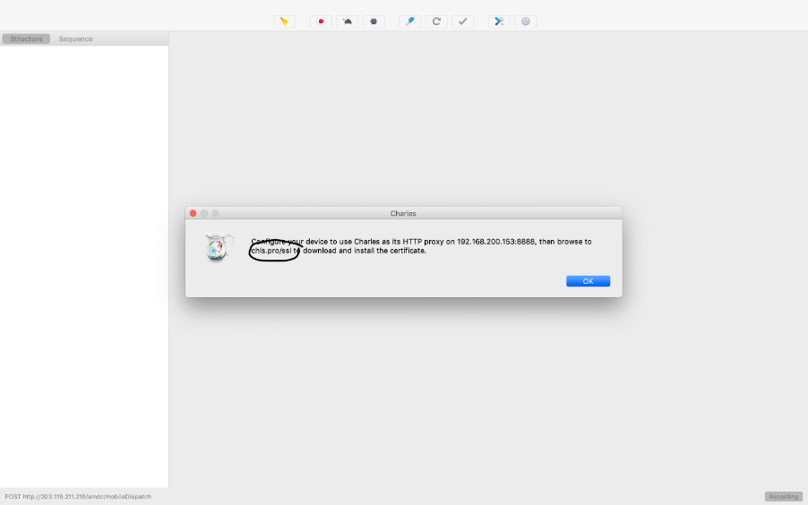Viewport: 808px width, 505px height.
Task: Click the Repeat request arrow icon
Action: pos(436,21)
